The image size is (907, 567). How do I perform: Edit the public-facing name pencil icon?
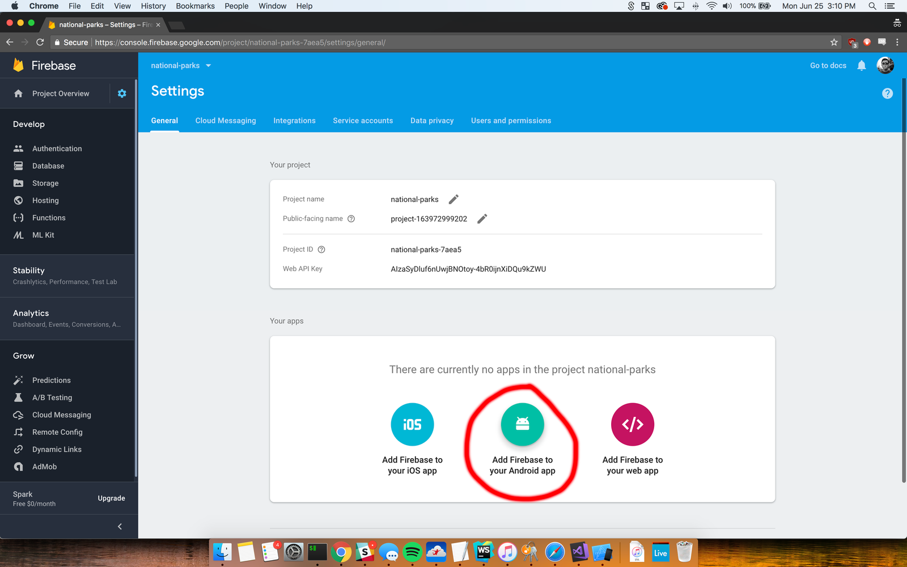482,219
